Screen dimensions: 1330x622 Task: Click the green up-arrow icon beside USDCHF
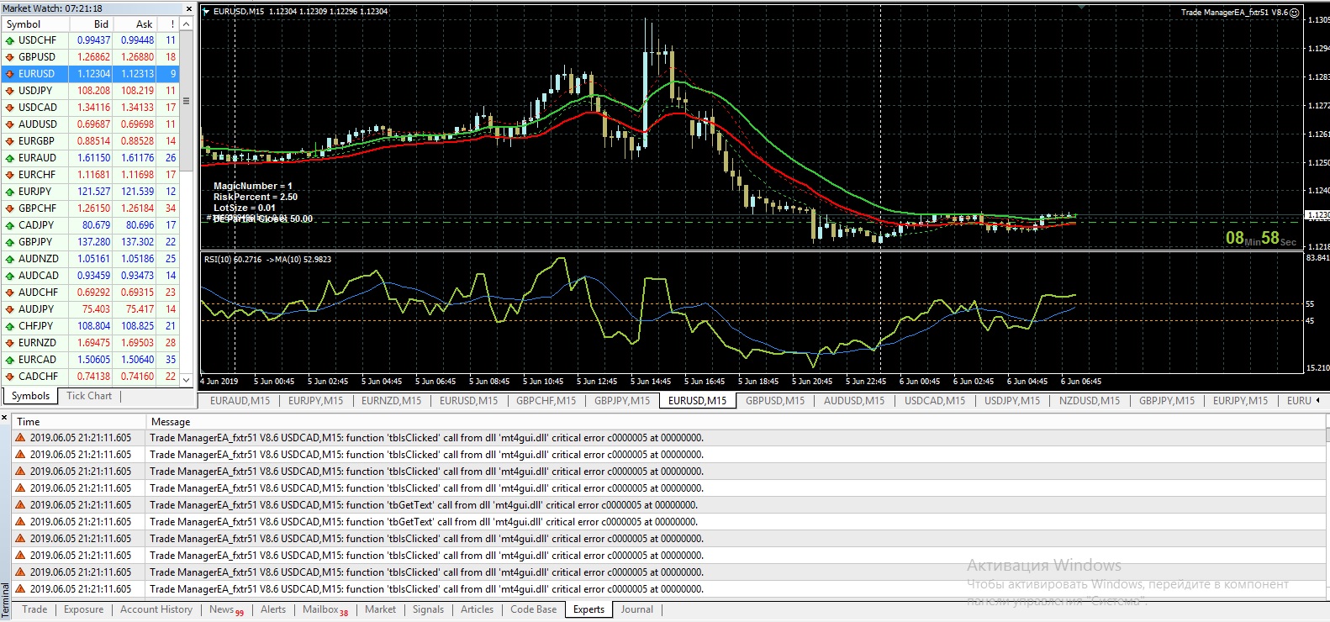[10, 40]
